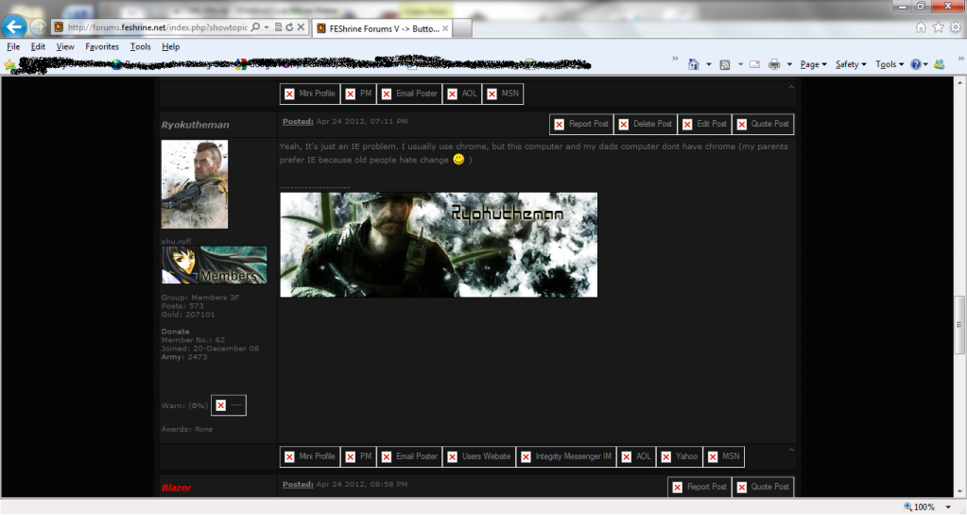
Task: Click the Donate link under Gold
Action: 175,331
